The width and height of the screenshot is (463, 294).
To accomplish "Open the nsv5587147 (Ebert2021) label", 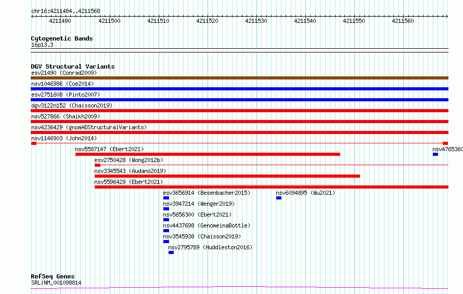I will pos(110,149).
